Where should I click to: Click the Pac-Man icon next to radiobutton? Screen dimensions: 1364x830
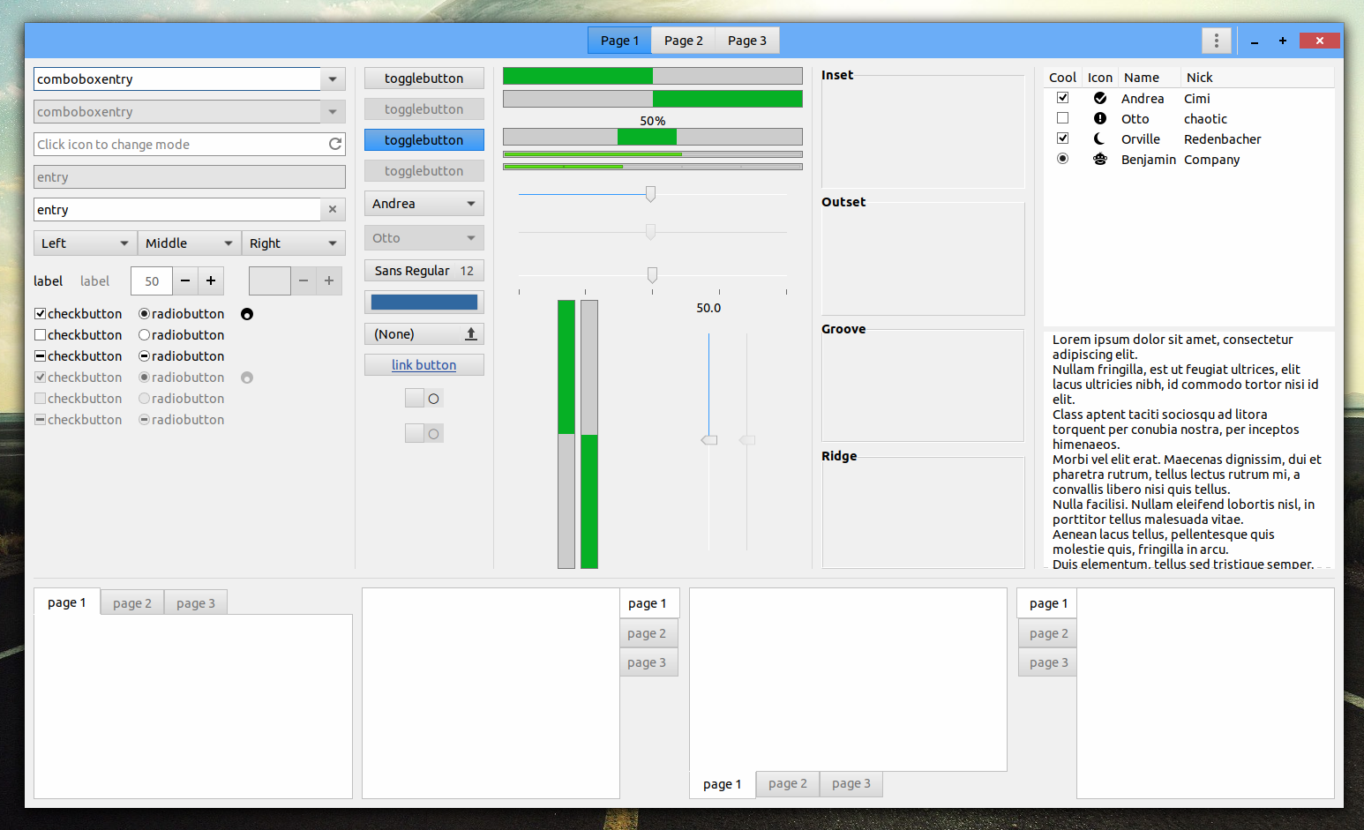coord(247,313)
